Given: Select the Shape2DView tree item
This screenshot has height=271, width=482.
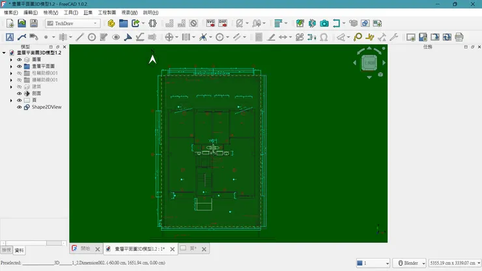Looking at the screenshot, I should coord(46,107).
